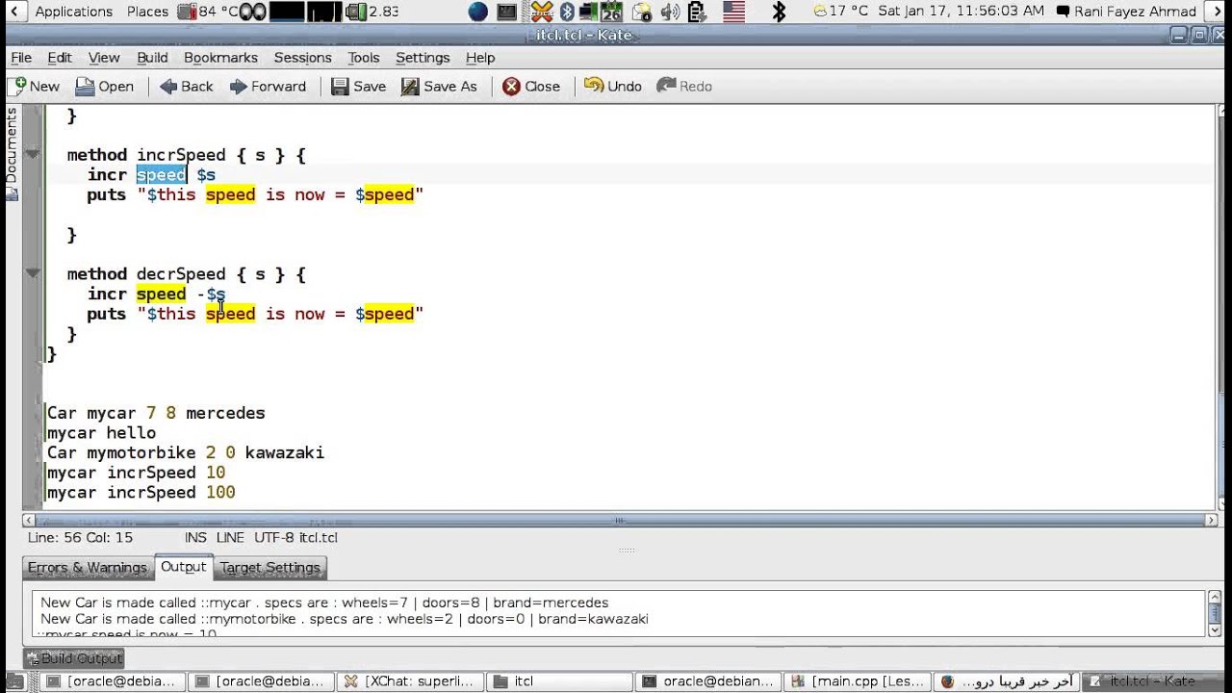Click the LINE selection mode indicator
Viewport: 1232px width, 693px height.
230,538
